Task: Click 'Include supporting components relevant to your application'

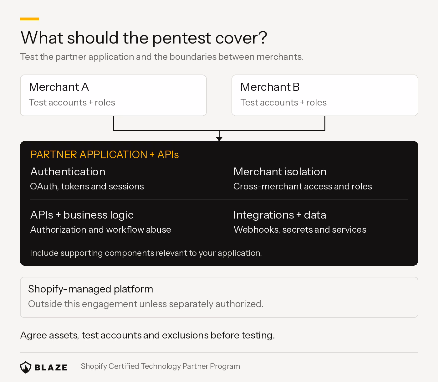Action: tap(146, 253)
